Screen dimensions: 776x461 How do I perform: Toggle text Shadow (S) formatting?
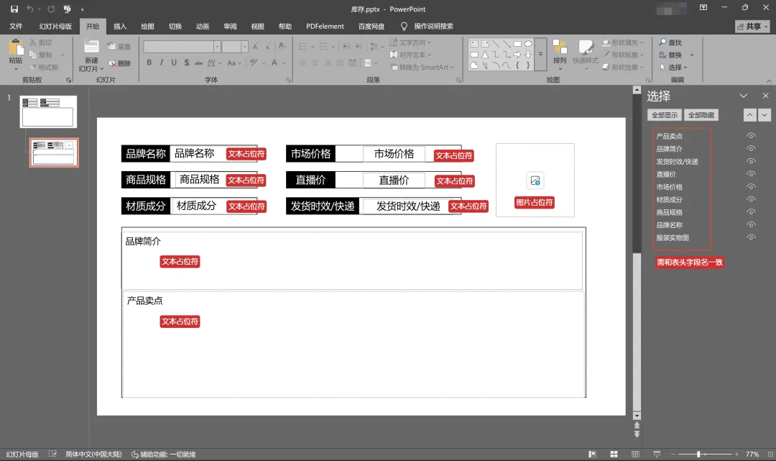coord(187,63)
